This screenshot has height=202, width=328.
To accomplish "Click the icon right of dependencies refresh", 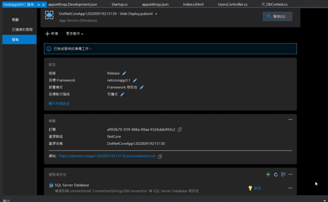I will coord(283,174).
